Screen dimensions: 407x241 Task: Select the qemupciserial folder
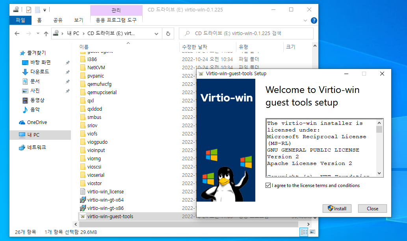pyautogui.click(x=102, y=93)
